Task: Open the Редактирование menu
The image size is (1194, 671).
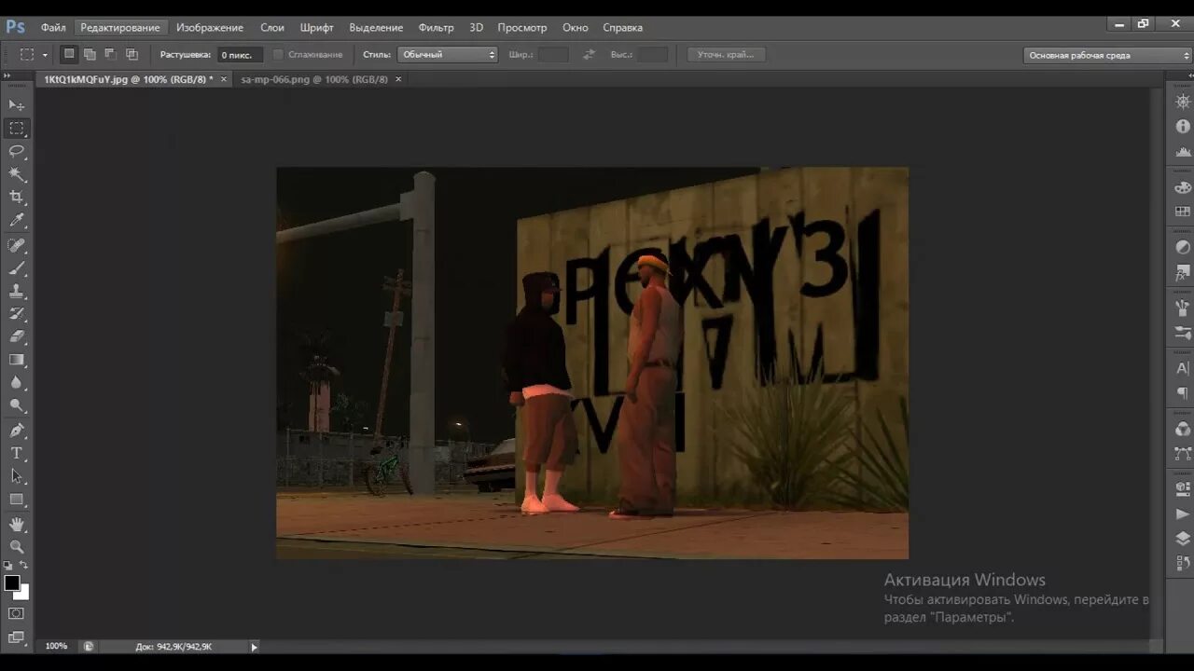Action: [x=119, y=27]
